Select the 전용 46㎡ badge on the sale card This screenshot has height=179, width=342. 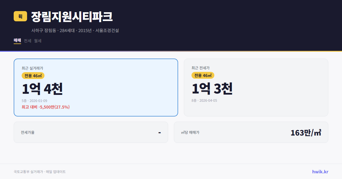point(32,75)
